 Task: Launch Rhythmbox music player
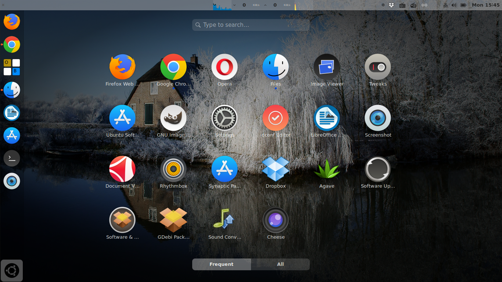tap(173, 173)
